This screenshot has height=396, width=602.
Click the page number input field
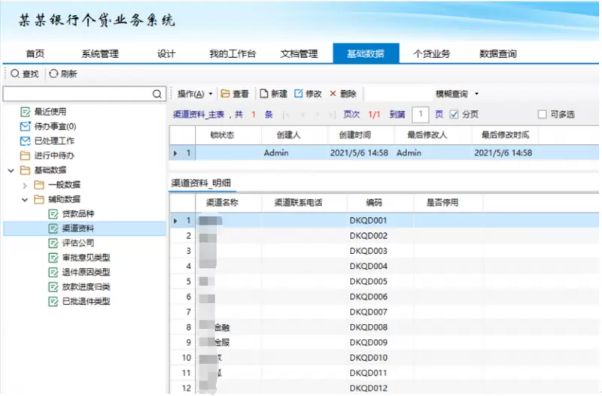coord(421,114)
